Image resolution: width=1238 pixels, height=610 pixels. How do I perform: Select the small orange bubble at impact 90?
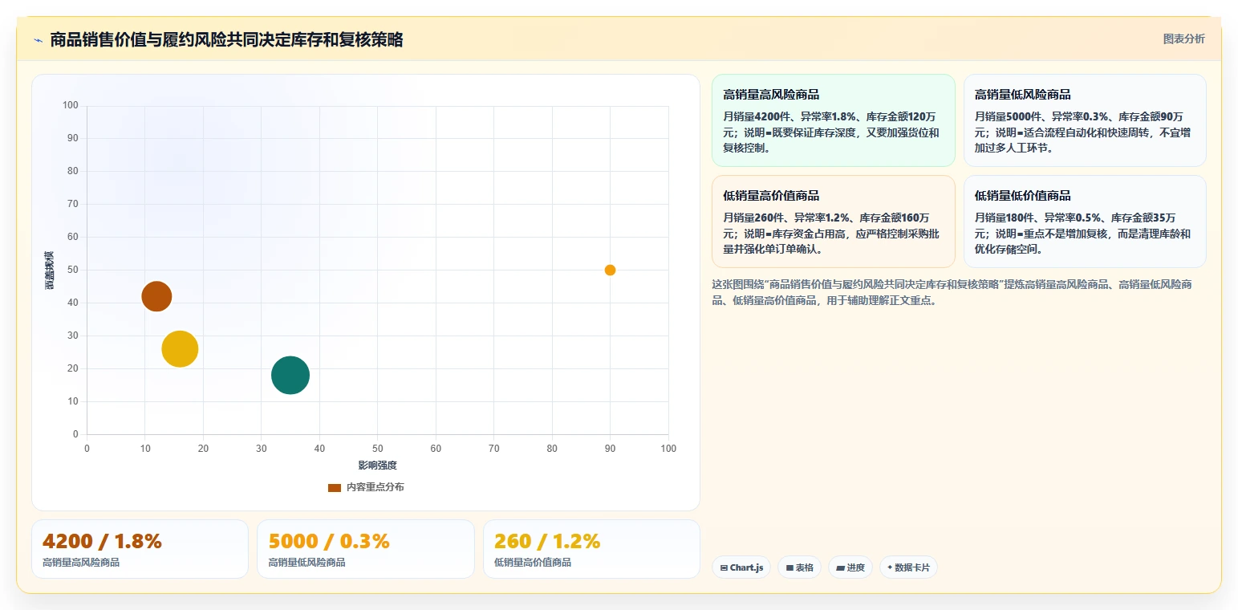click(x=610, y=270)
